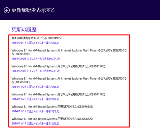Select the KB3018943 Flash Player entry failed on 2014/12/05

click(x=69, y=52)
